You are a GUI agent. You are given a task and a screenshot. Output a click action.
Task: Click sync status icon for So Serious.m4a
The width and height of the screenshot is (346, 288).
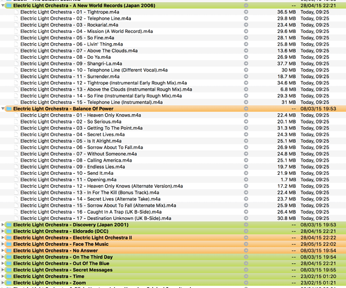pyautogui.click(x=246, y=121)
